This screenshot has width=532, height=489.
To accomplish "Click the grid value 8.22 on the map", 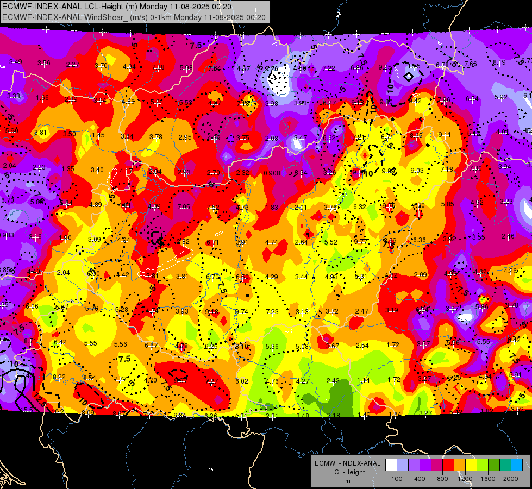I will [59, 377].
